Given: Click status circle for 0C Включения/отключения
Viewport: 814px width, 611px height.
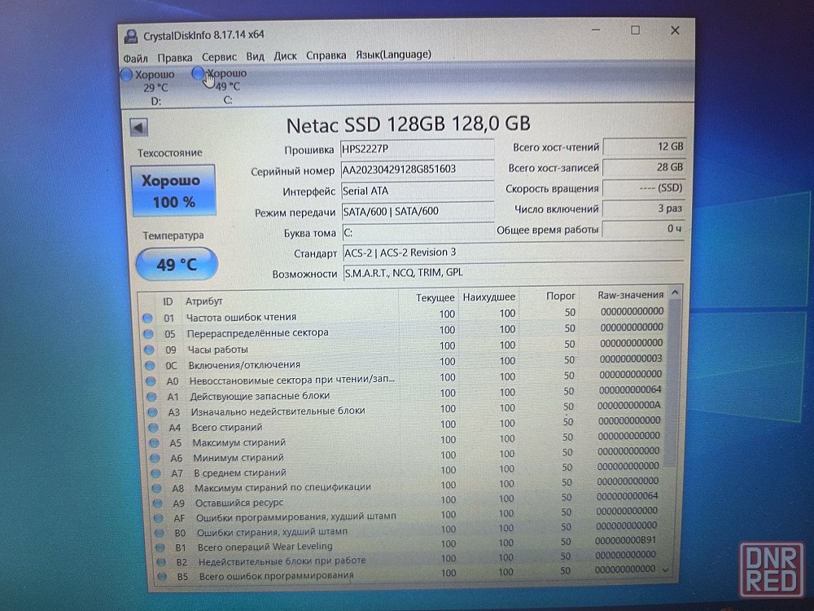Looking at the screenshot, I should point(150,365).
